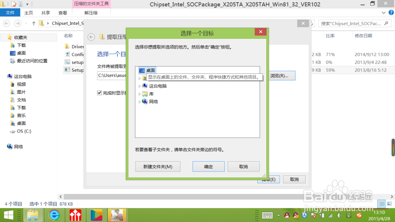This screenshot has height=222, width=395.
Task: Open the 图片 folder in sidebar
Action: [21, 92]
